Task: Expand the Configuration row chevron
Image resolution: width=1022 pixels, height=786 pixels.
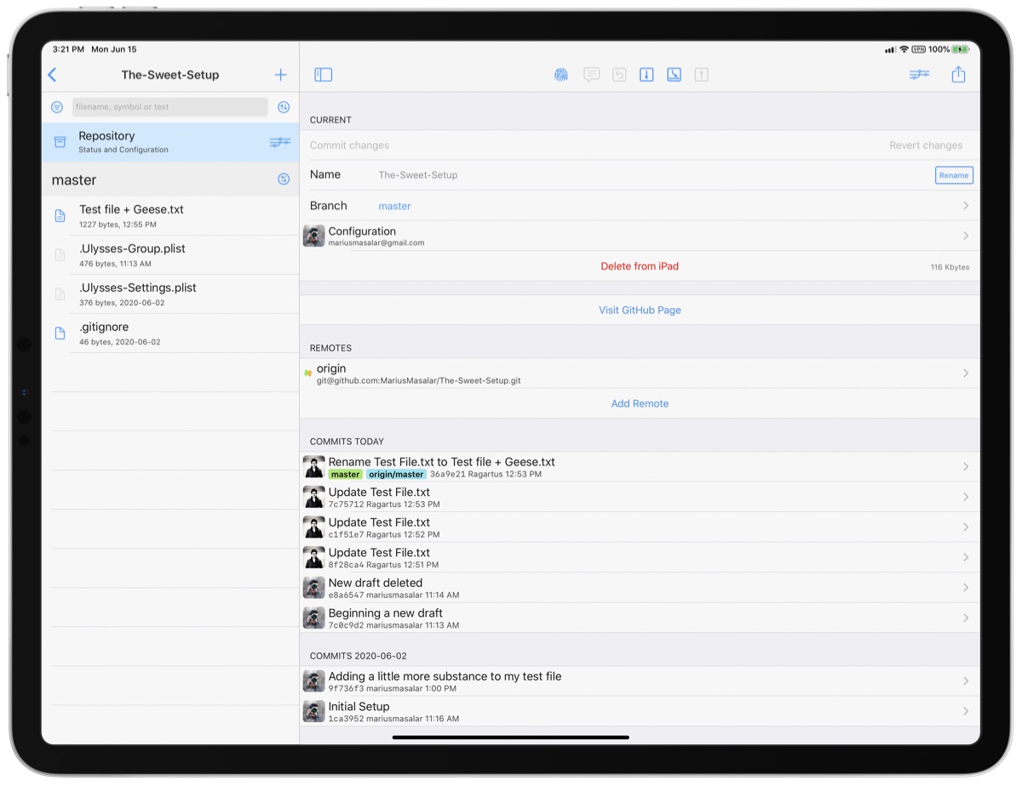Action: (966, 236)
